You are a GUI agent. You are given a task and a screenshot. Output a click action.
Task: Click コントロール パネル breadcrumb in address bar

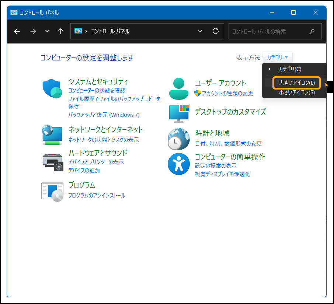point(110,31)
